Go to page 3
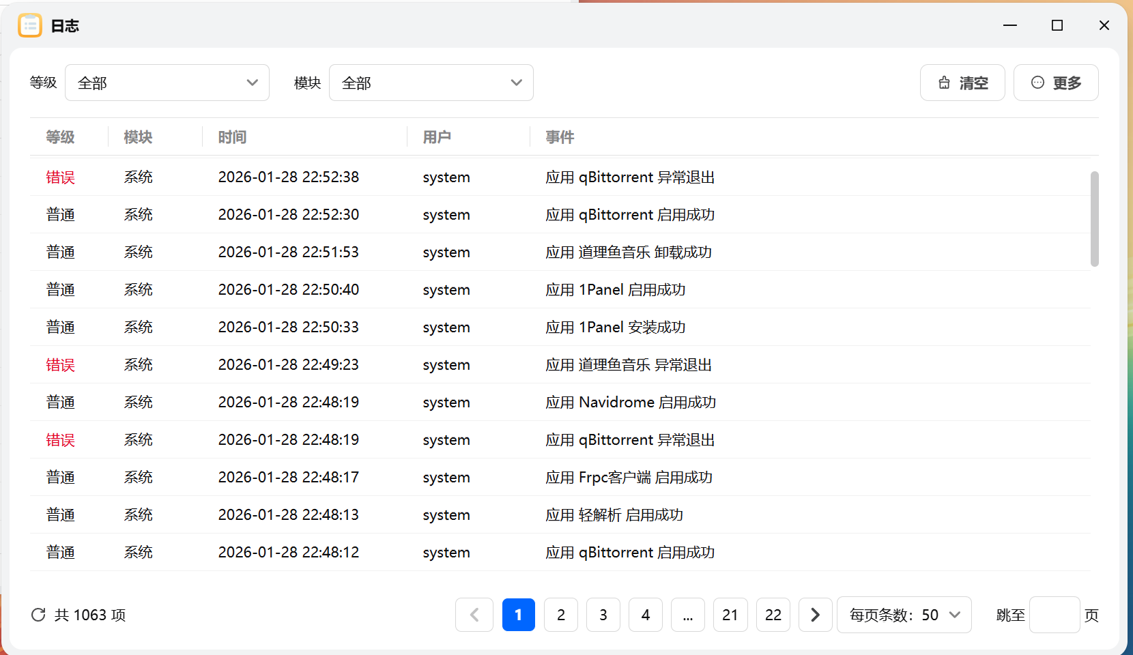Image resolution: width=1133 pixels, height=655 pixels. [x=603, y=615]
